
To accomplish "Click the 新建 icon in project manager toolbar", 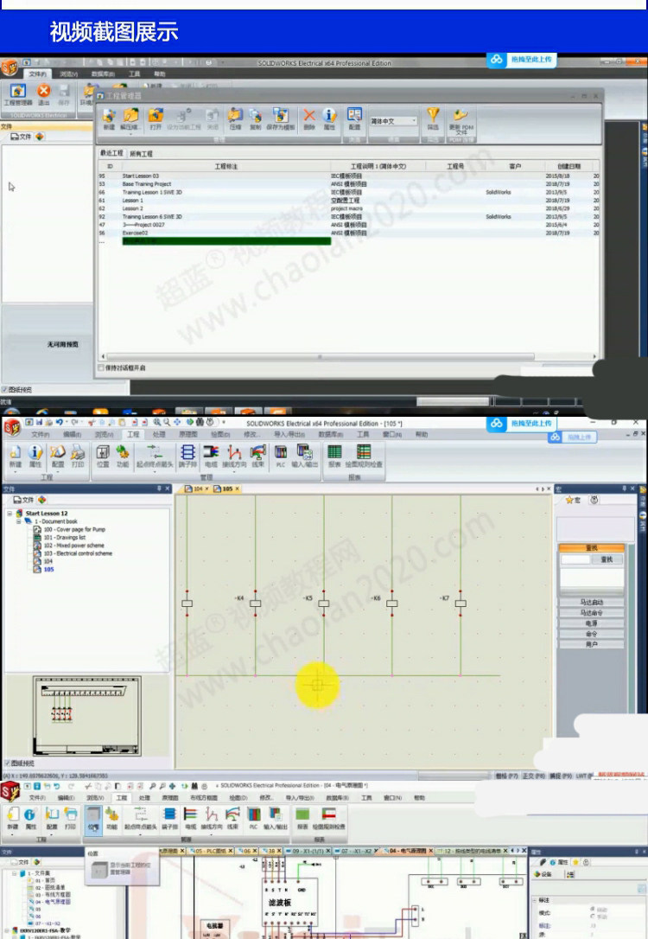I will 109,118.
